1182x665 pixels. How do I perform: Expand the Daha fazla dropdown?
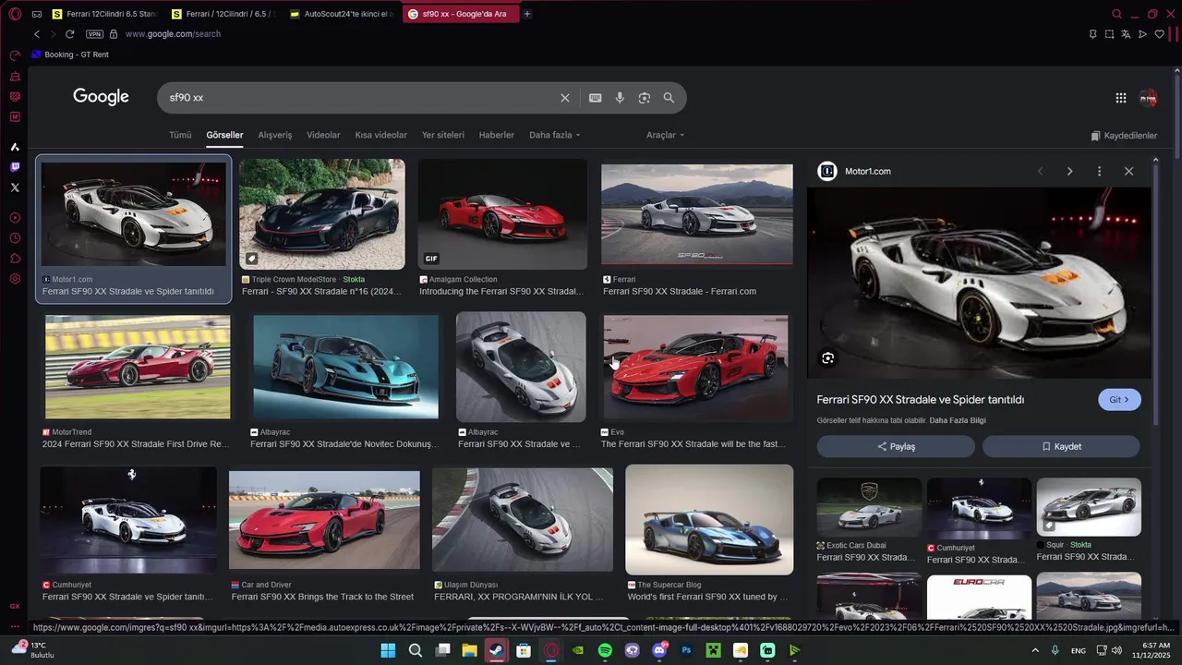[554, 135]
